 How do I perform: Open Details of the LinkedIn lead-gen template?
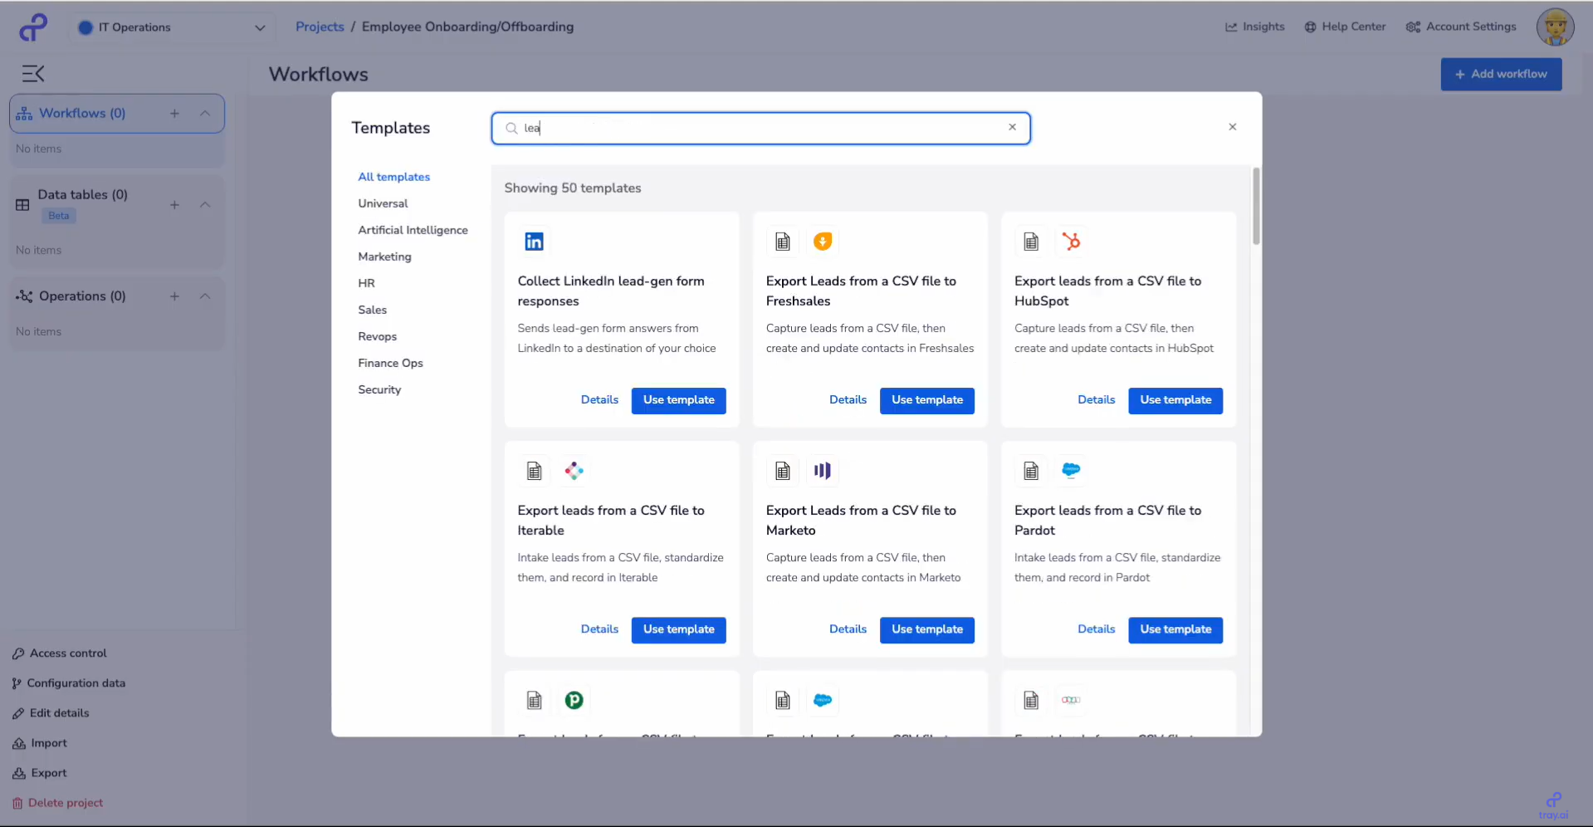(599, 399)
